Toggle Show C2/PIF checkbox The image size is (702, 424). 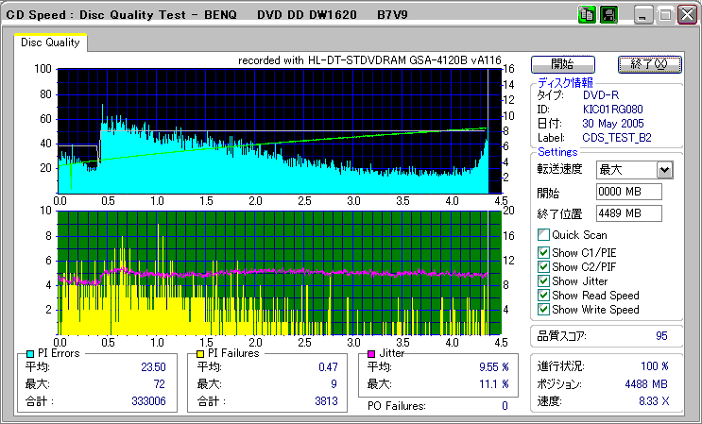click(x=542, y=266)
